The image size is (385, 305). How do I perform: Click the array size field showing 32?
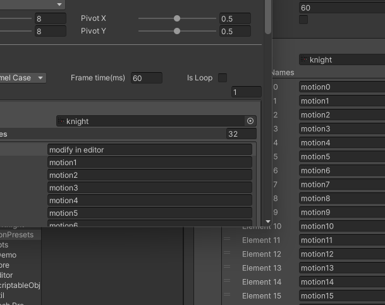[241, 134]
